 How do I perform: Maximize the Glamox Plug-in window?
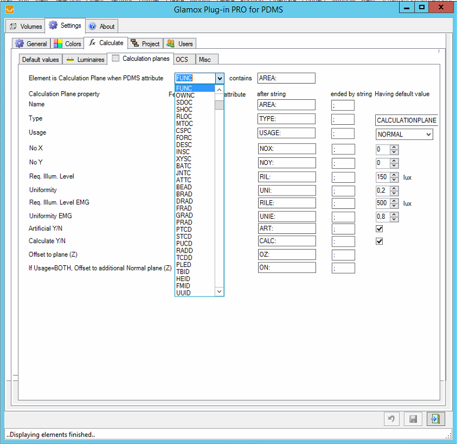(x=422, y=8)
